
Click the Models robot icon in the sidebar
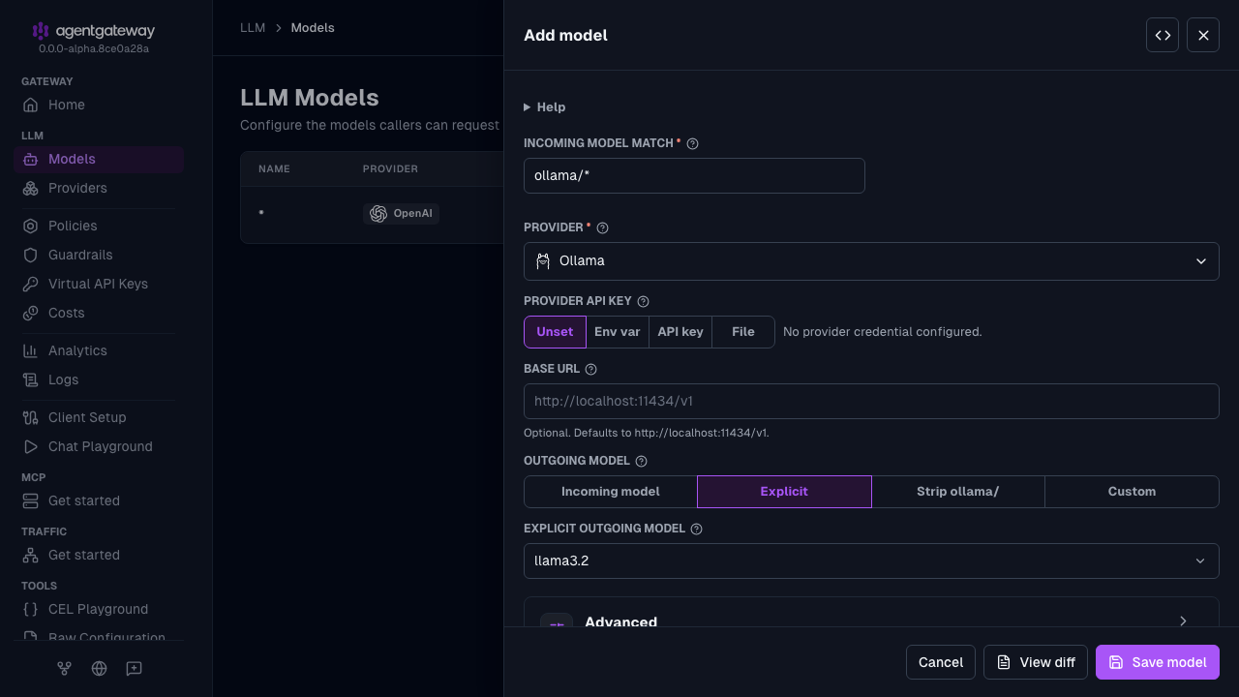pyautogui.click(x=31, y=159)
